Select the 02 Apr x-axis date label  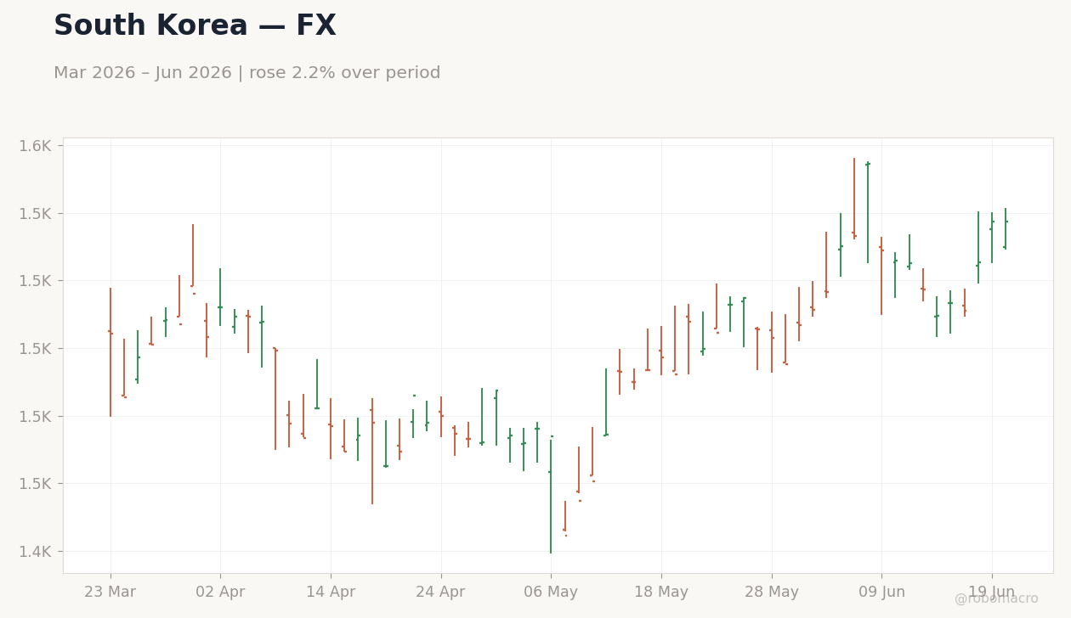tap(220, 593)
